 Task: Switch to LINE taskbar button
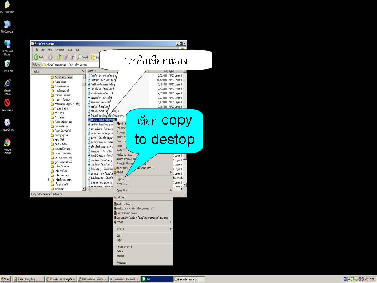click(x=157, y=279)
